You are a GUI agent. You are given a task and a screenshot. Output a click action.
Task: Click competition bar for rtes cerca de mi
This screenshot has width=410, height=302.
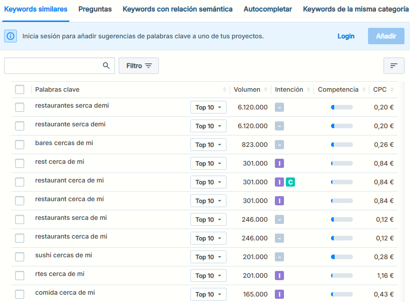342,276
